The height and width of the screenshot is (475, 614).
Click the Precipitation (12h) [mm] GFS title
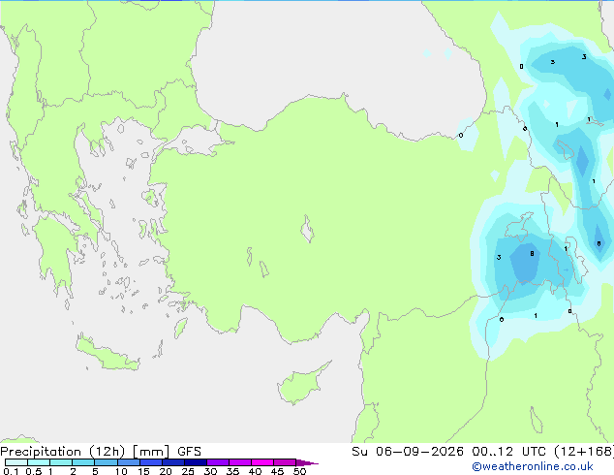(101, 452)
